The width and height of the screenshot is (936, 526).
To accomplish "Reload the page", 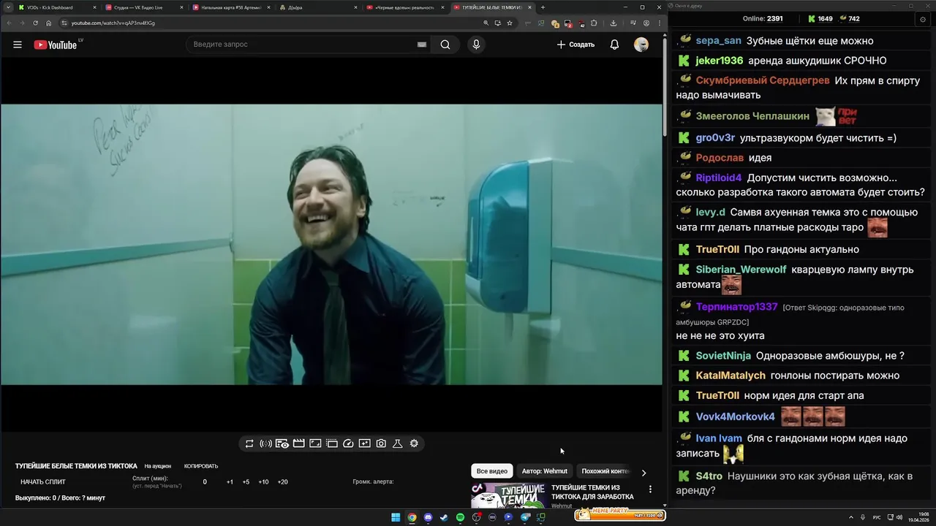I will pos(35,23).
